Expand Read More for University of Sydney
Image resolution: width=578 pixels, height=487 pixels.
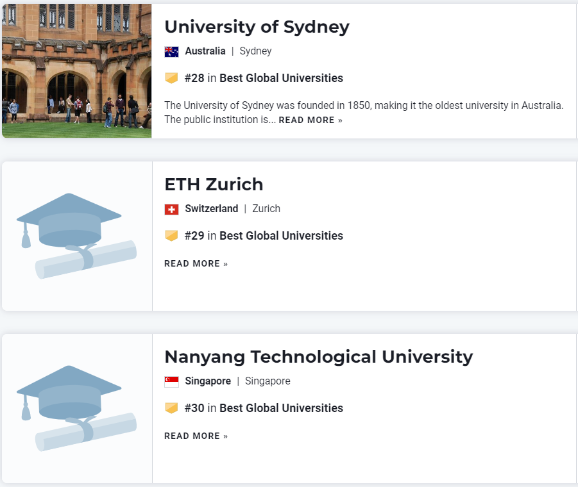click(x=310, y=120)
